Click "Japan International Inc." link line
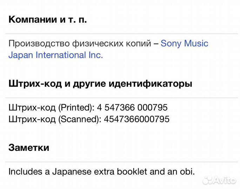 (x=55, y=55)
